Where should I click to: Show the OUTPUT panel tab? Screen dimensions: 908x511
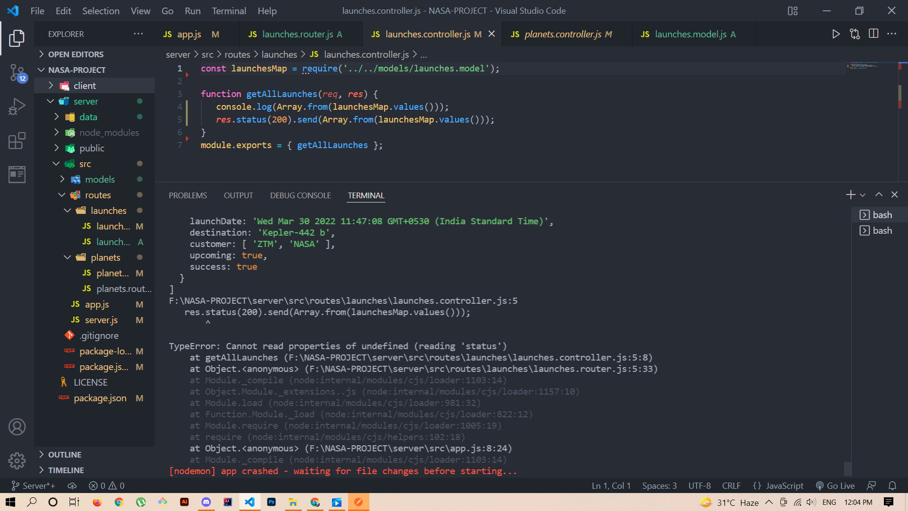tap(238, 195)
